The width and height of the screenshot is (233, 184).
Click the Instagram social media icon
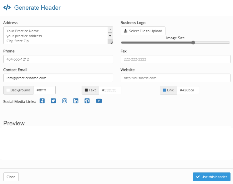click(64, 101)
